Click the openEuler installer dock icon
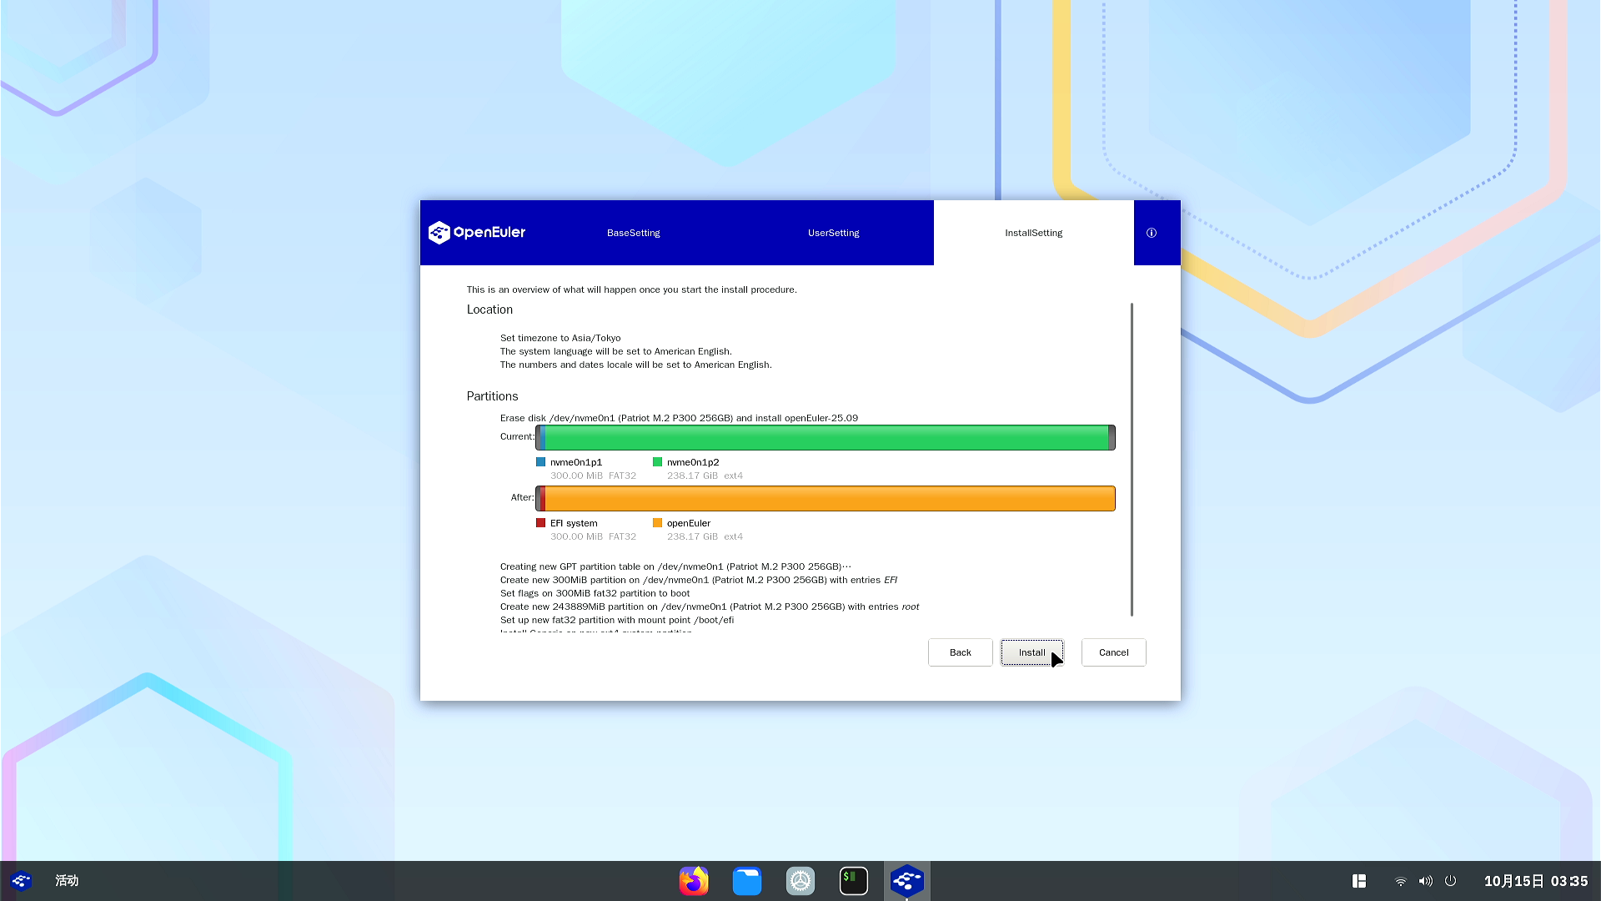 click(x=906, y=881)
